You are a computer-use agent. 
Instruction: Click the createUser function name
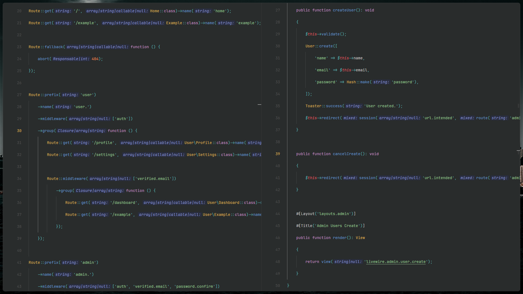pos(344,10)
